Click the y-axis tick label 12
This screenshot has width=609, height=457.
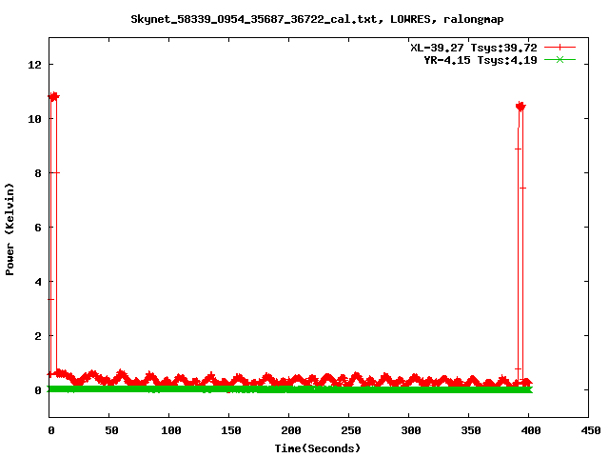click(x=34, y=65)
